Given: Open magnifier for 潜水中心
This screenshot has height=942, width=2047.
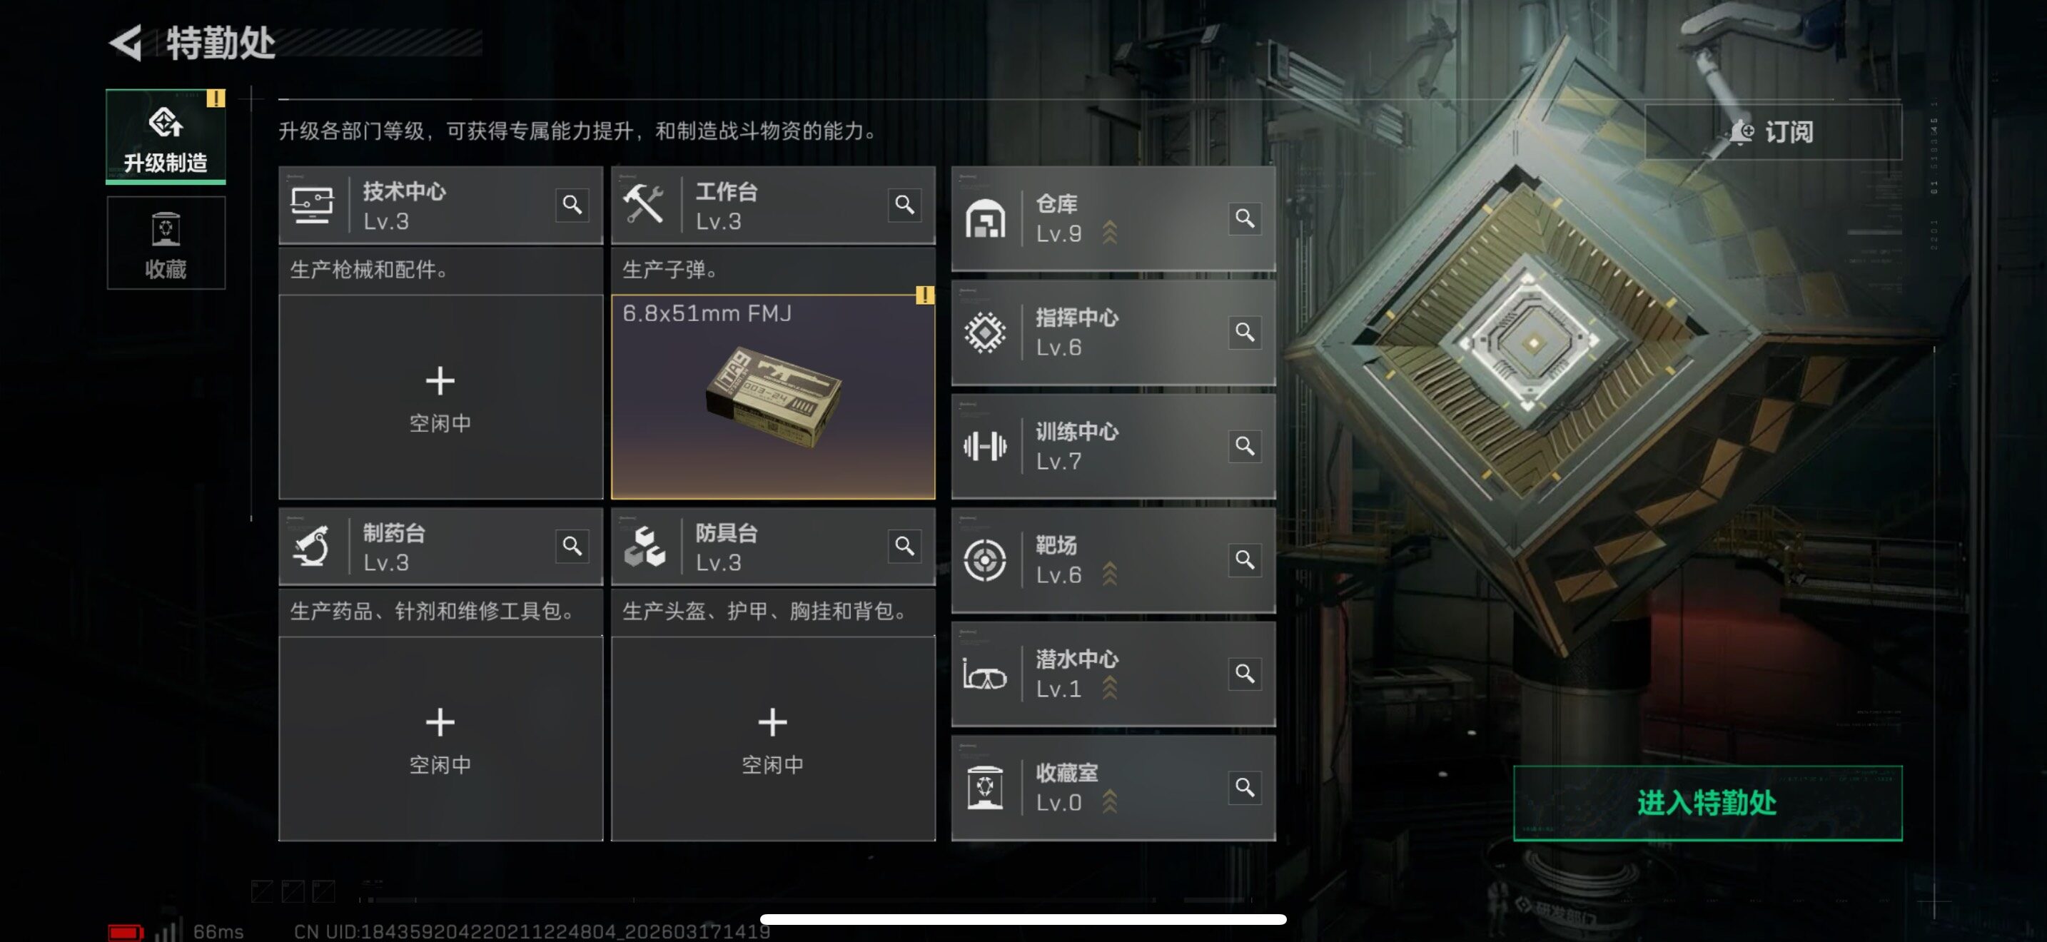Looking at the screenshot, I should coord(1245,674).
